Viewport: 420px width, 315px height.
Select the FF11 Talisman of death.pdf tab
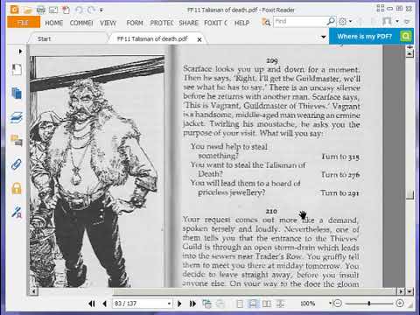click(152, 38)
